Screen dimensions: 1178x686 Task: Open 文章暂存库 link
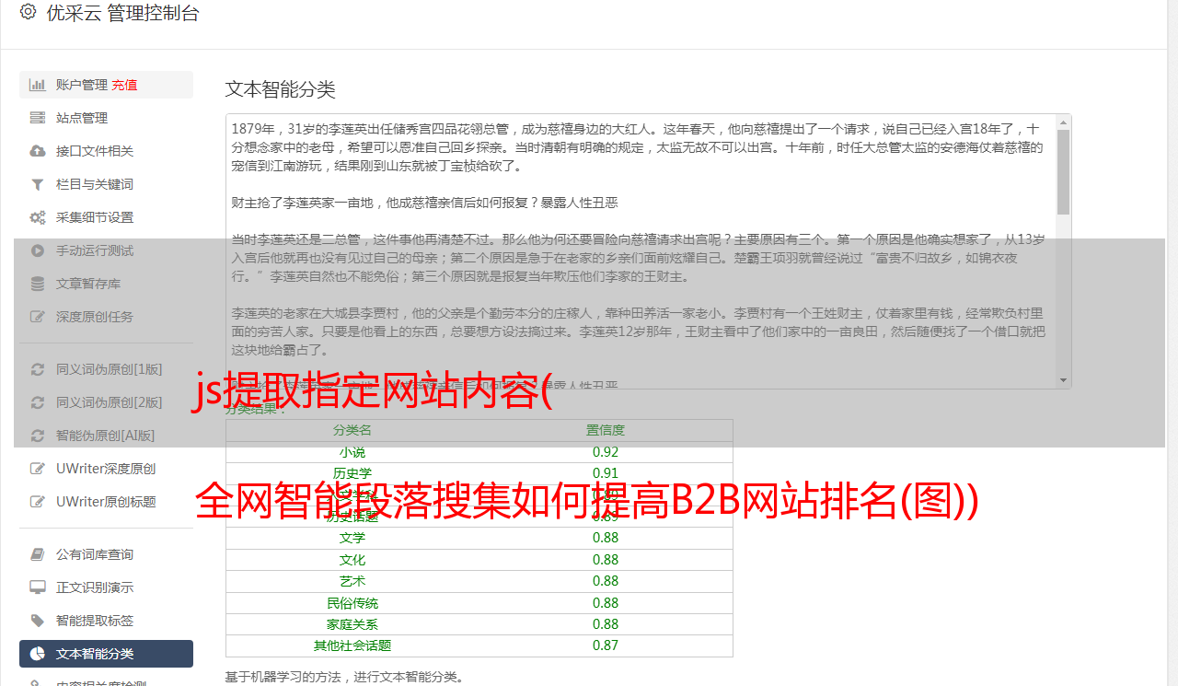88,284
